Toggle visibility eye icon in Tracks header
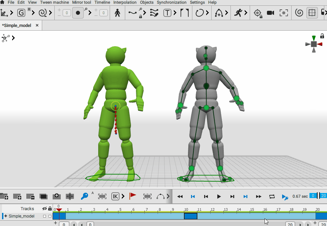This screenshot has height=226, width=327. pyautogui.click(x=44, y=208)
